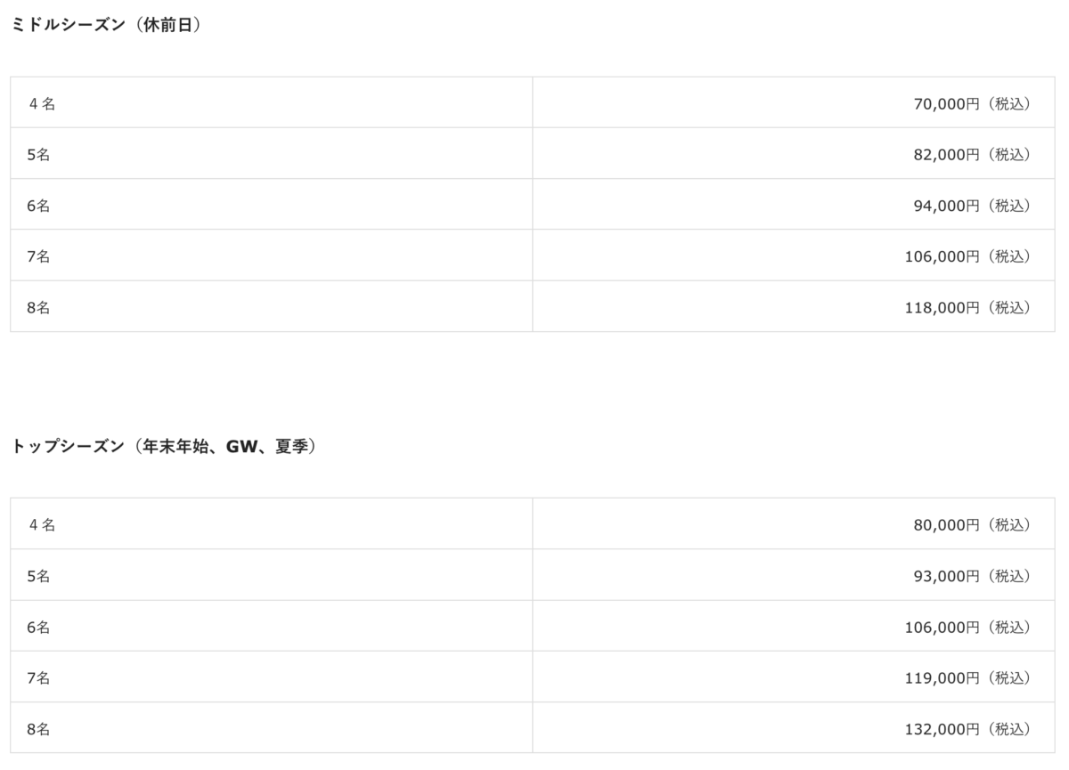Click the 7名 label beside 119,000円
1069x770 pixels.
coord(38,678)
